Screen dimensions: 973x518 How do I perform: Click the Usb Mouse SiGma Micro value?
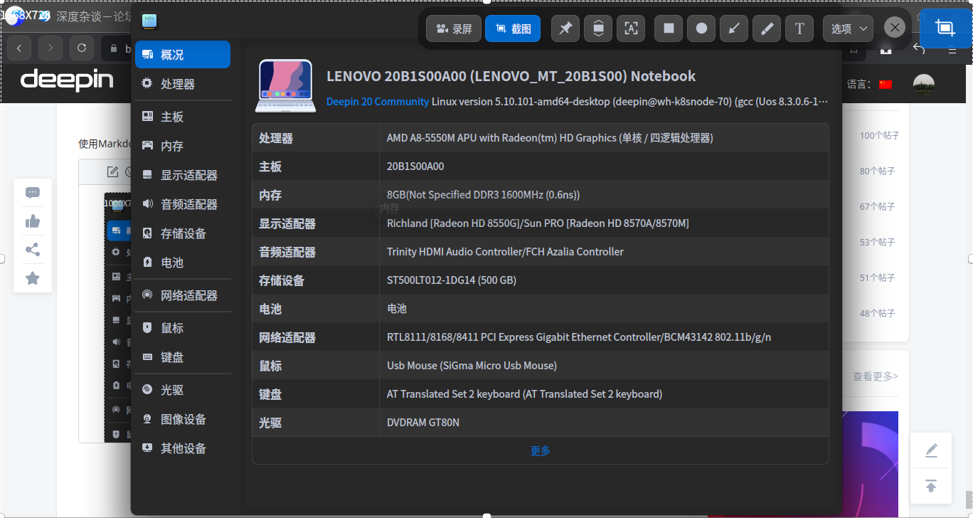(x=472, y=366)
